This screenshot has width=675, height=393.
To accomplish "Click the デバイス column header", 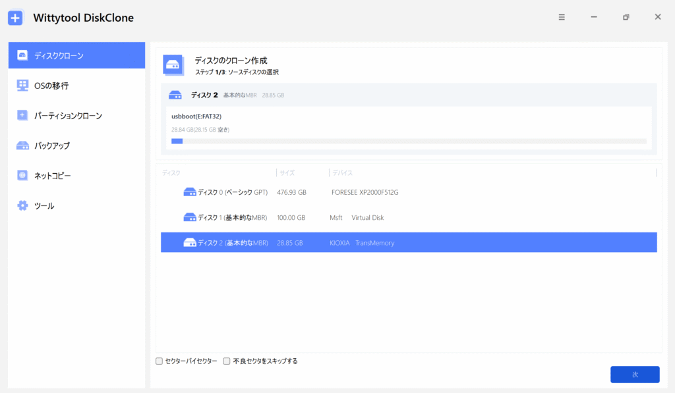I will pos(343,173).
